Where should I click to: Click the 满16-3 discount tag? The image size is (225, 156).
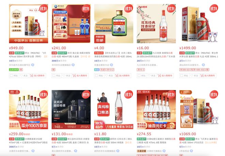141,70
